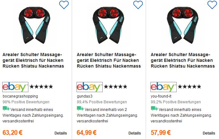Click green shipping truck icon for bocanegrashopping
Image resolution: width=219 pixels, height=139 pixels.
(6, 108)
